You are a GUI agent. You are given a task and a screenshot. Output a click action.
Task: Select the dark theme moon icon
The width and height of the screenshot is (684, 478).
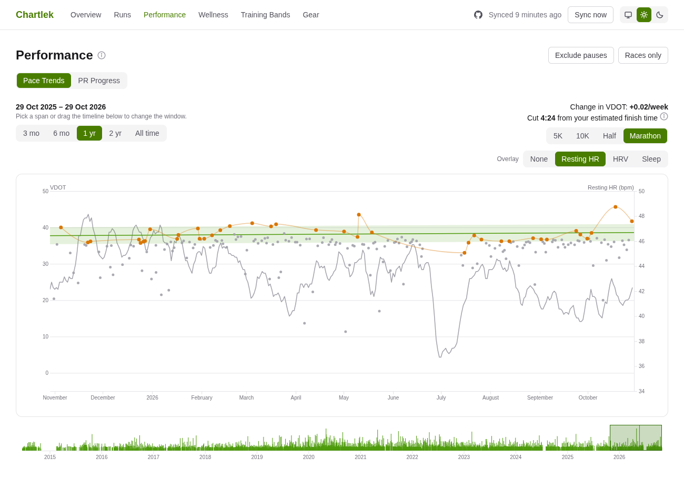click(x=660, y=15)
